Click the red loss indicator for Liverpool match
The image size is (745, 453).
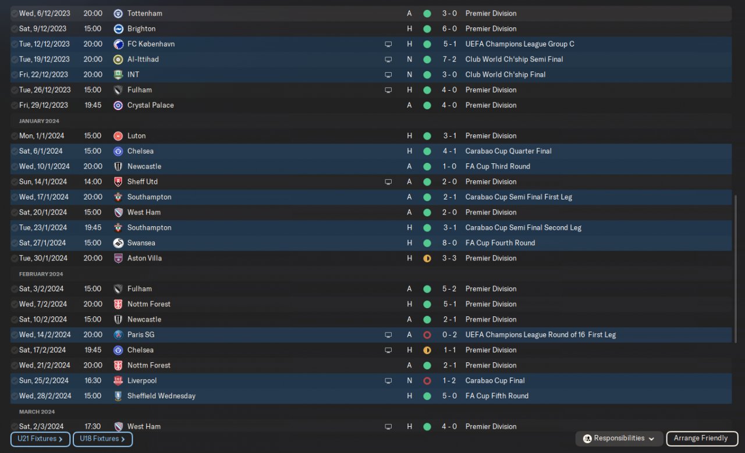click(427, 381)
